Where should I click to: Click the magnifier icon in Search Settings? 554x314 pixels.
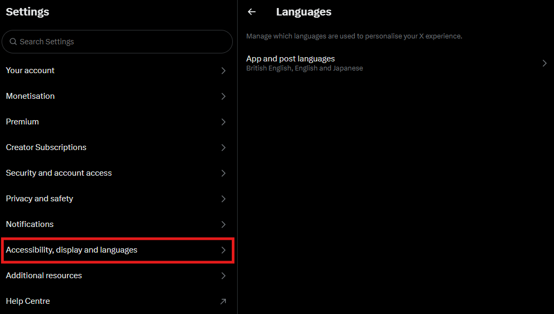(x=13, y=42)
